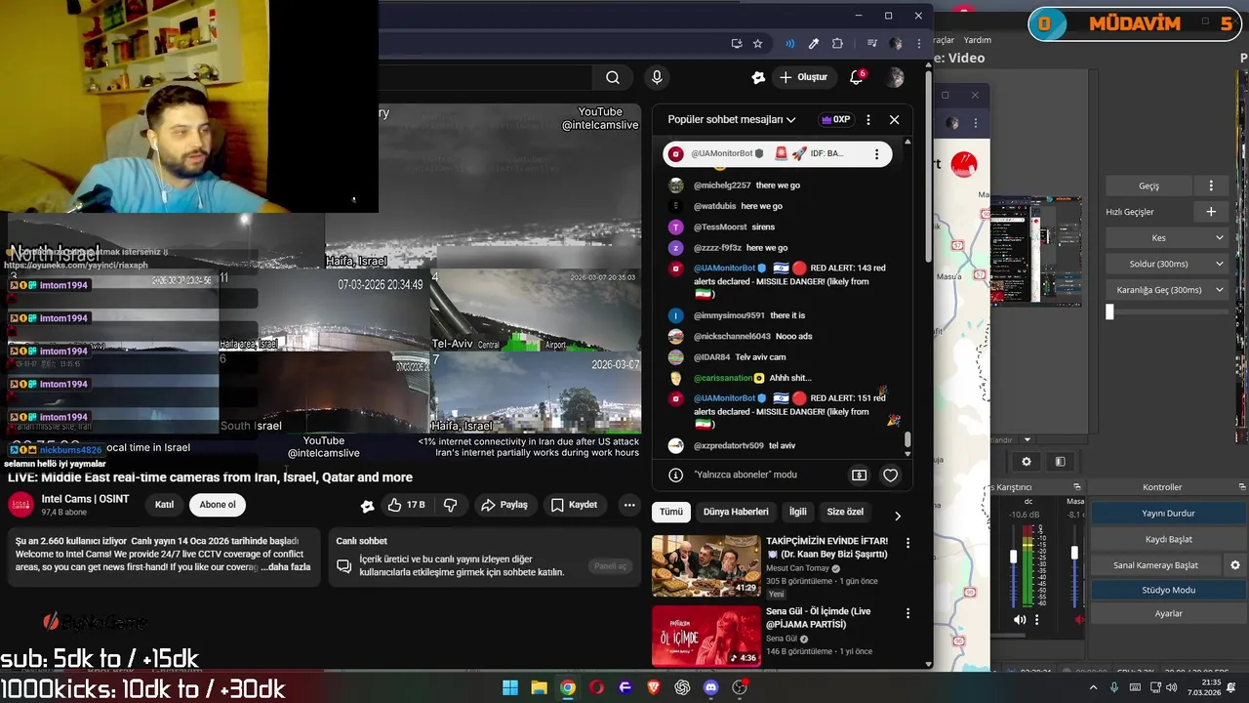Open virtual camera settings gear in OBS
This screenshot has height=703, width=1249.
point(1235,565)
